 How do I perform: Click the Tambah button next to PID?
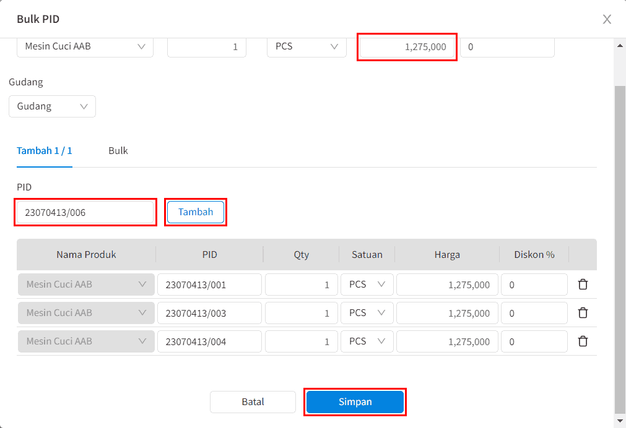[196, 212]
